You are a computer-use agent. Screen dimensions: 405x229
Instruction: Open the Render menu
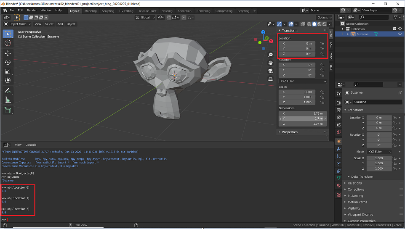(32, 11)
